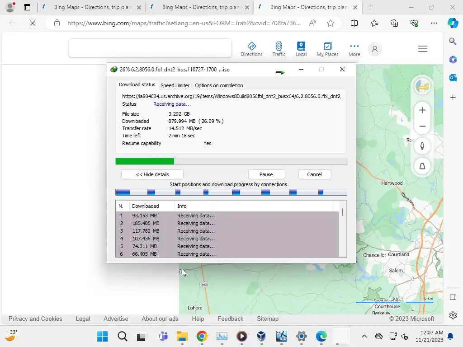Viewport: 463px width, 347px height.
Task: Open the Sitemap footer link
Action: 268,319
